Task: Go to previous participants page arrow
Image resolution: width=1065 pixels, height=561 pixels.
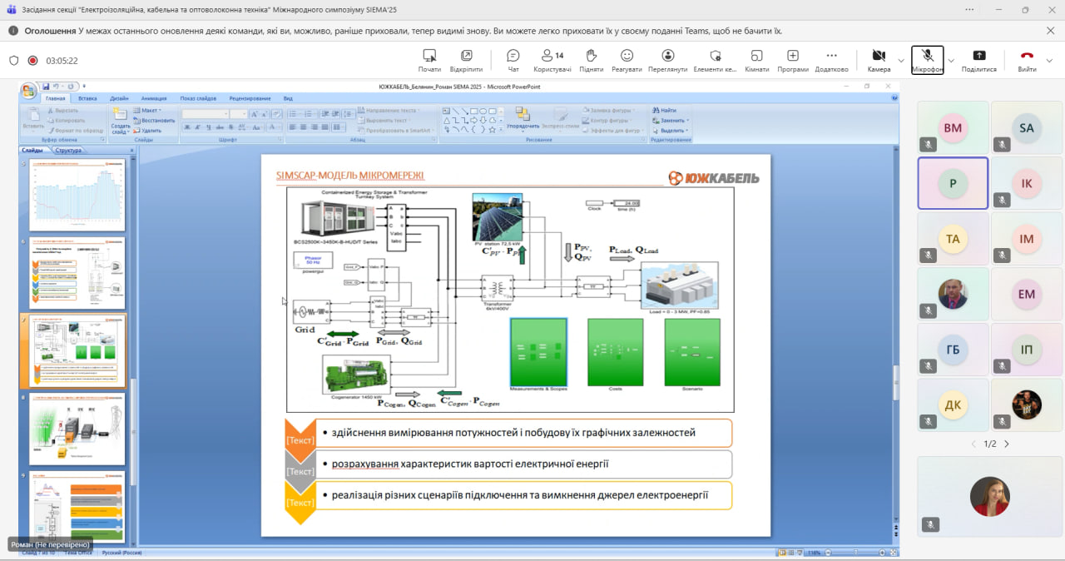Action: click(973, 444)
